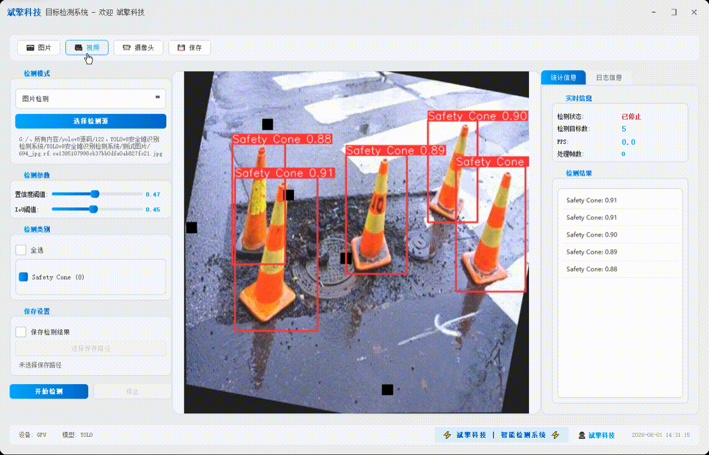
Task: Click the detected safety cones preview image
Action: pyautogui.click(x=356, y=242)
